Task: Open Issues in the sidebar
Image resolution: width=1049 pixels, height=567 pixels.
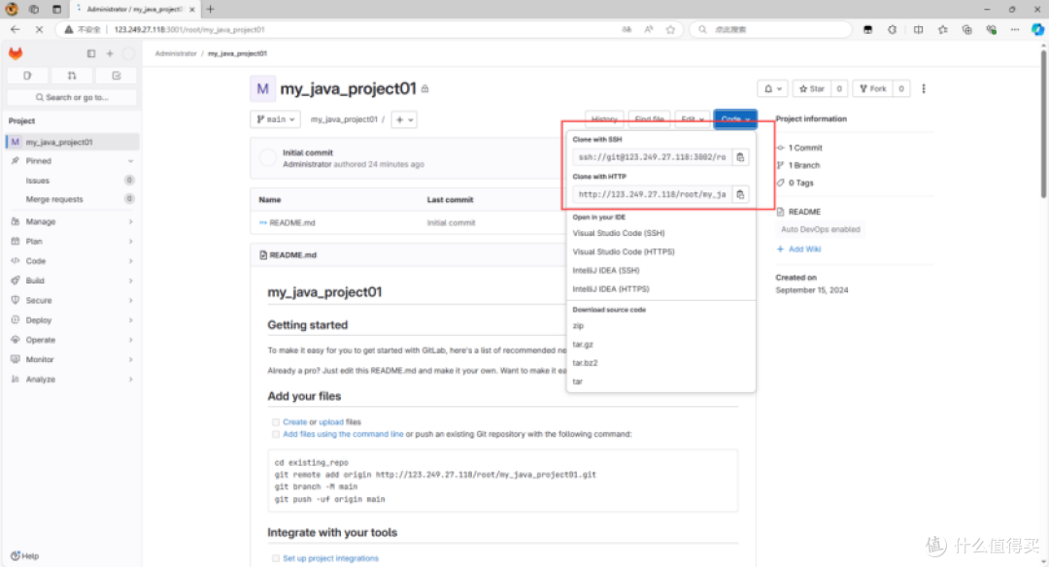Action: tap(72, 181)
